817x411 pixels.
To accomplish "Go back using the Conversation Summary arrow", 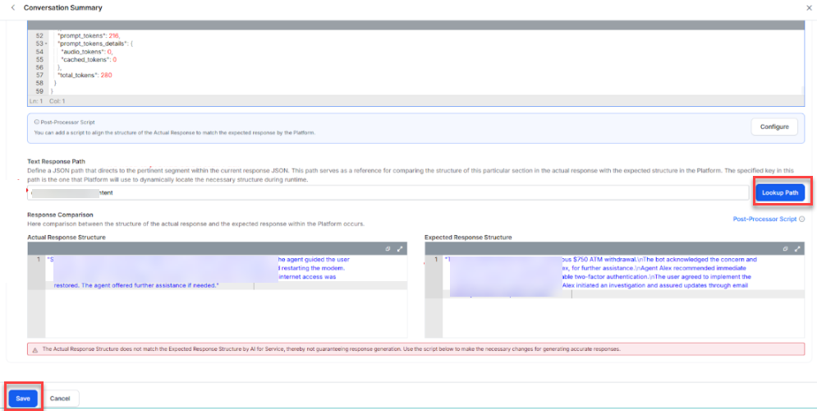I will (x=13, y=8).
